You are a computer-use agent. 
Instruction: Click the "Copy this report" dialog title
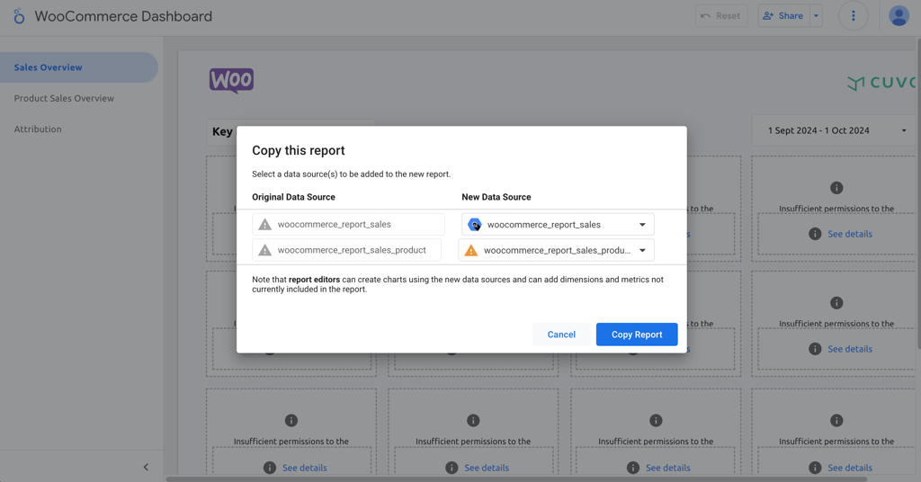pyautogui.click(x=299, y=150)
